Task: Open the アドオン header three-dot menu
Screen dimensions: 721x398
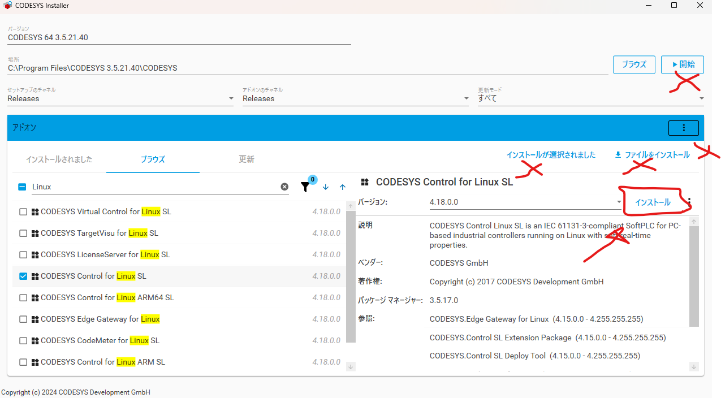Action: 684,128
